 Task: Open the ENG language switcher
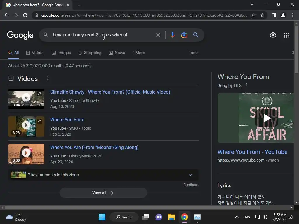(246, 217)
